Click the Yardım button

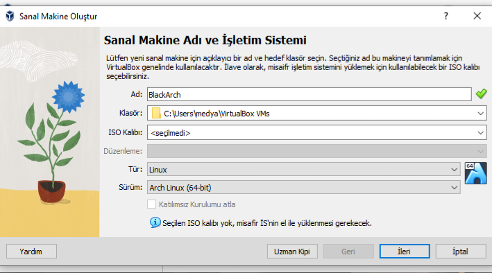31,252
